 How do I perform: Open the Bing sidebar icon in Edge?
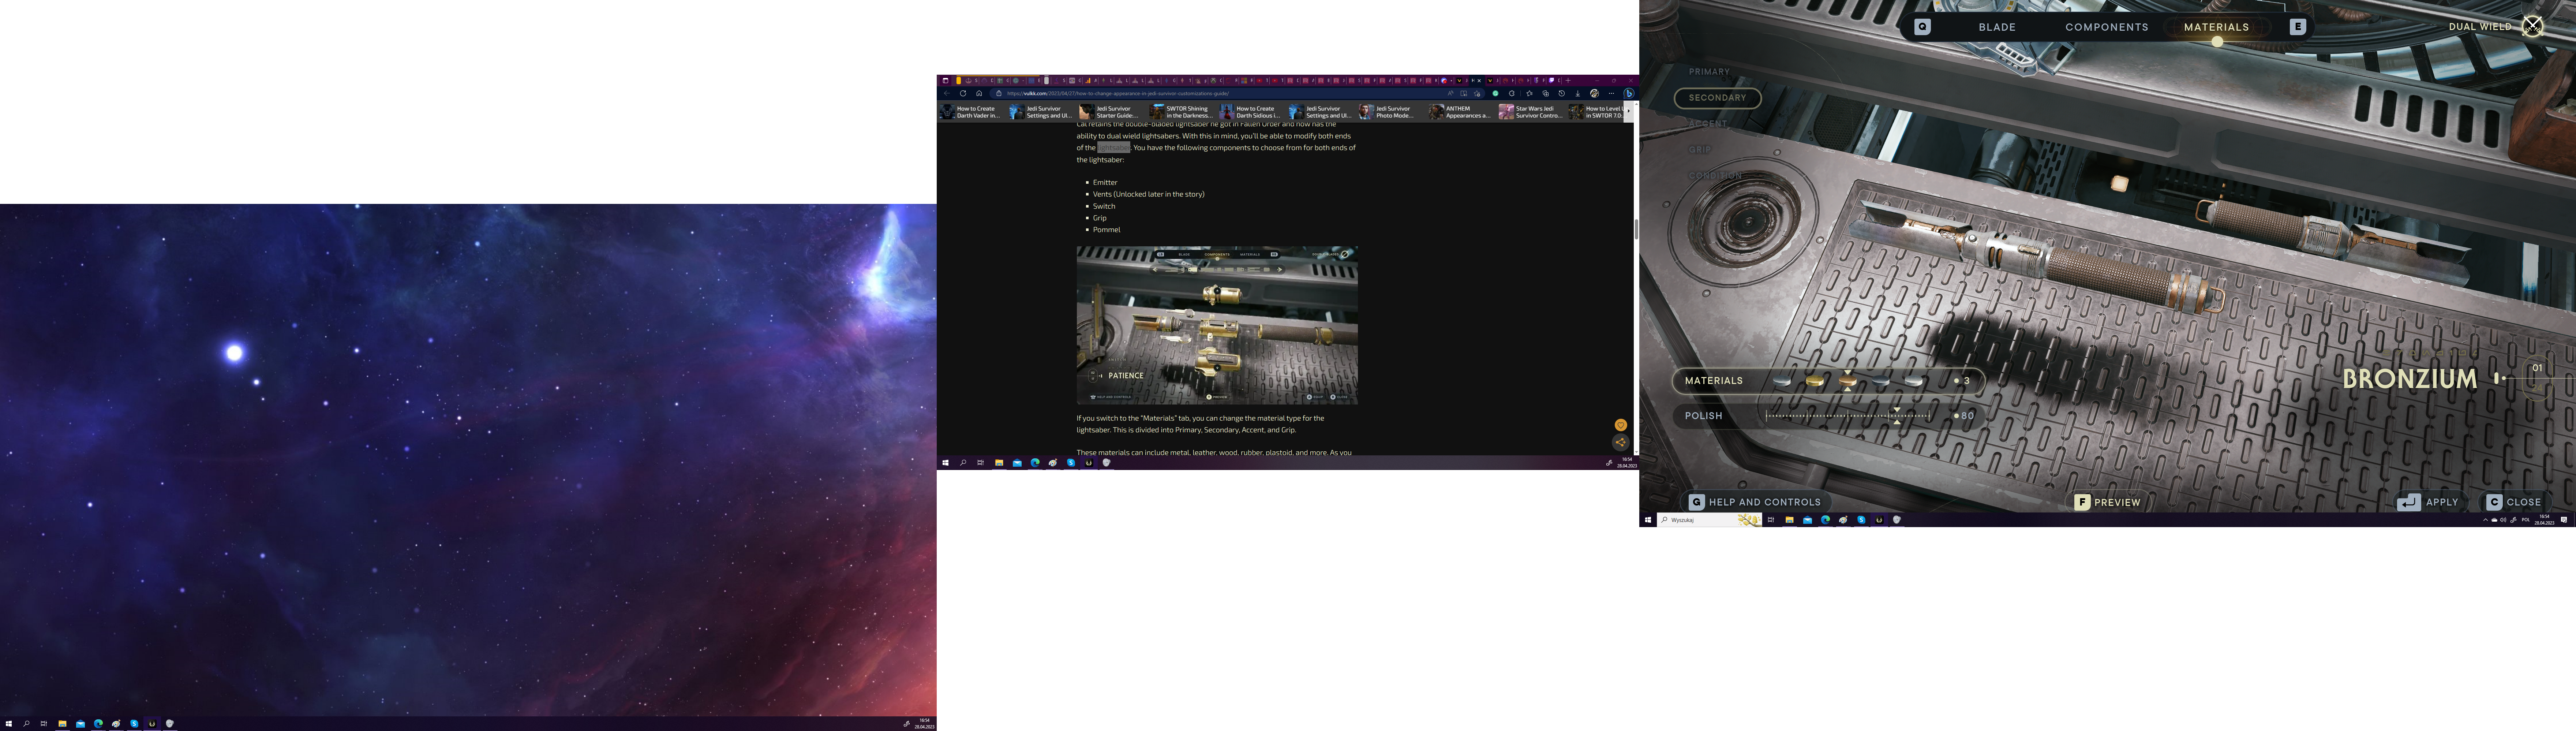[x=1629, y=93]
